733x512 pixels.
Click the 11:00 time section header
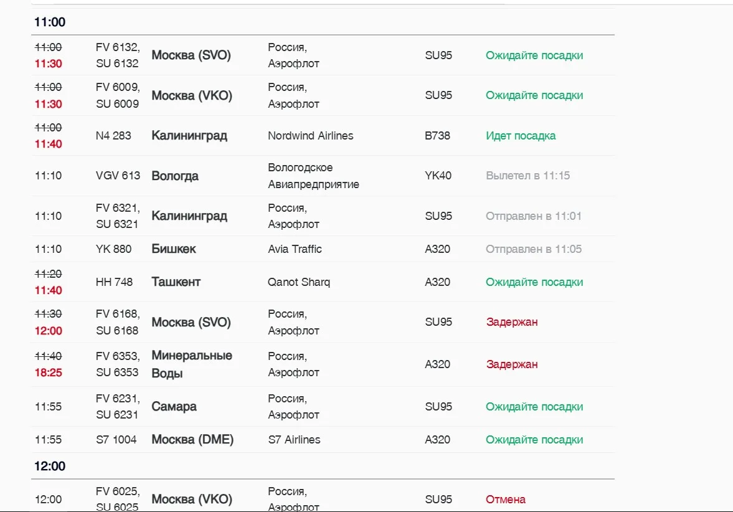[x=50, y=22]
